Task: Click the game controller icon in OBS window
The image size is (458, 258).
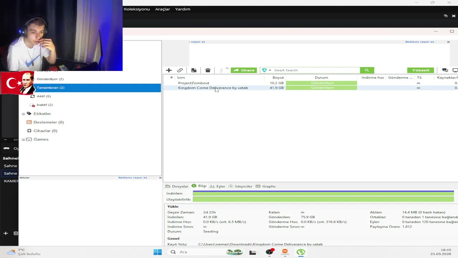Action: point(6,148)
